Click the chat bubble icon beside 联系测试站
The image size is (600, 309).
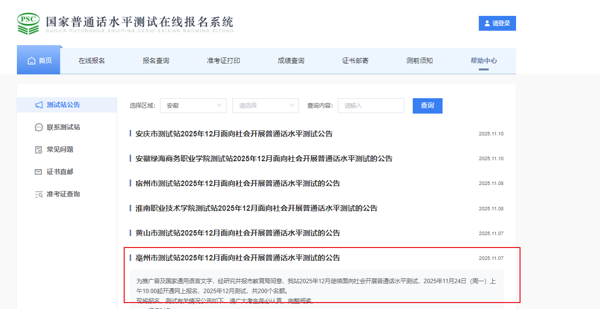tap(39, 127)
